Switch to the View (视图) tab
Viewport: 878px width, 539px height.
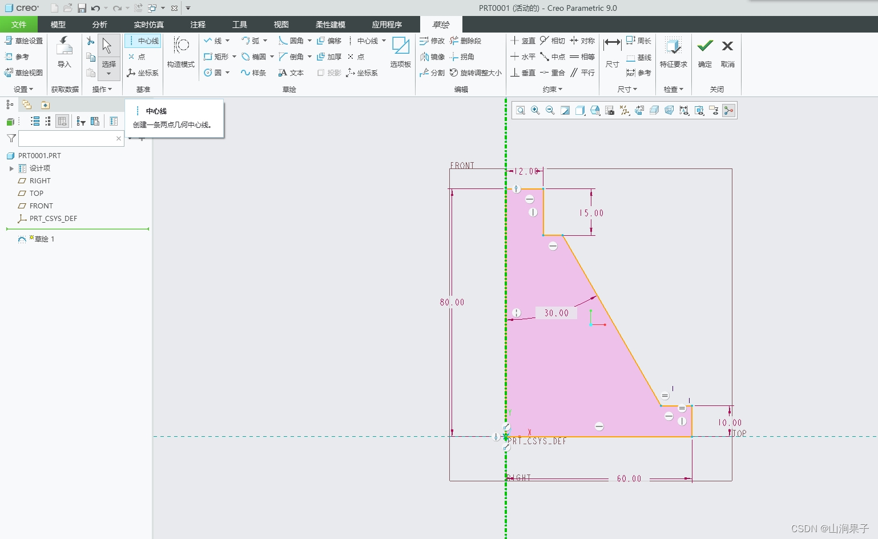tap(281, 25)
